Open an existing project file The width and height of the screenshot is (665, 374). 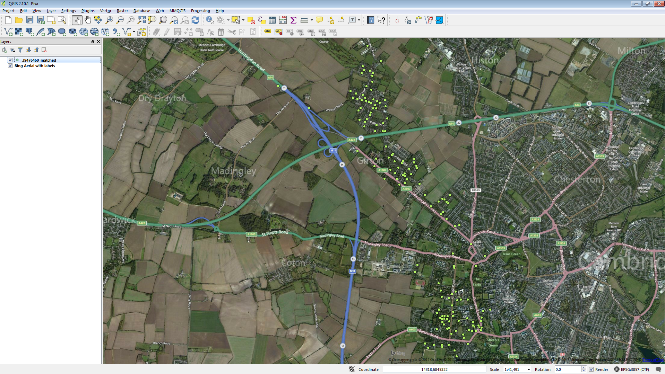pos(19,20)
